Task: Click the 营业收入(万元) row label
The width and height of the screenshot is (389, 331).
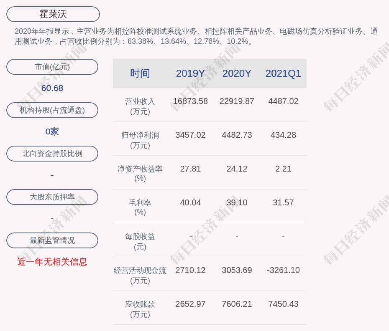Action: (x=140, y=106)
